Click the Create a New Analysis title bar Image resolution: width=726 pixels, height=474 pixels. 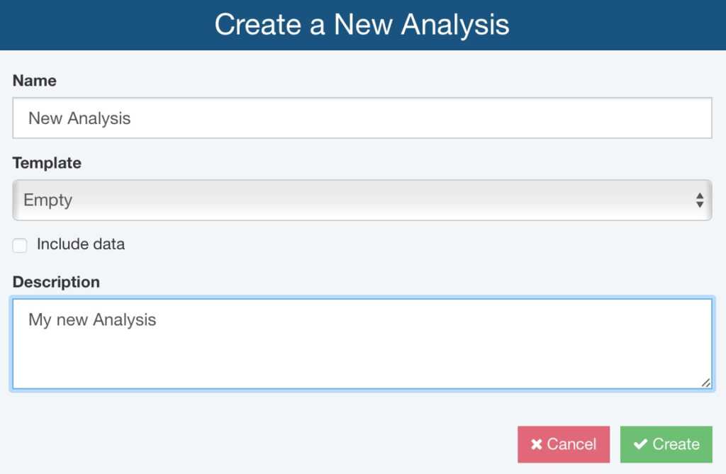(x=363, y=25)
